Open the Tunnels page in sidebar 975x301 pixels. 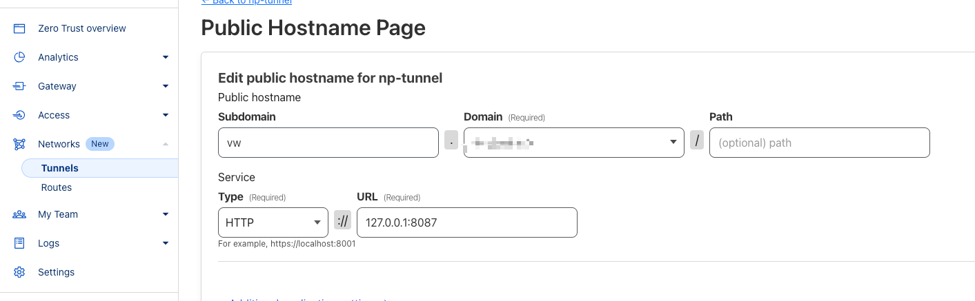pyautogui.click(x=60, y=168)
